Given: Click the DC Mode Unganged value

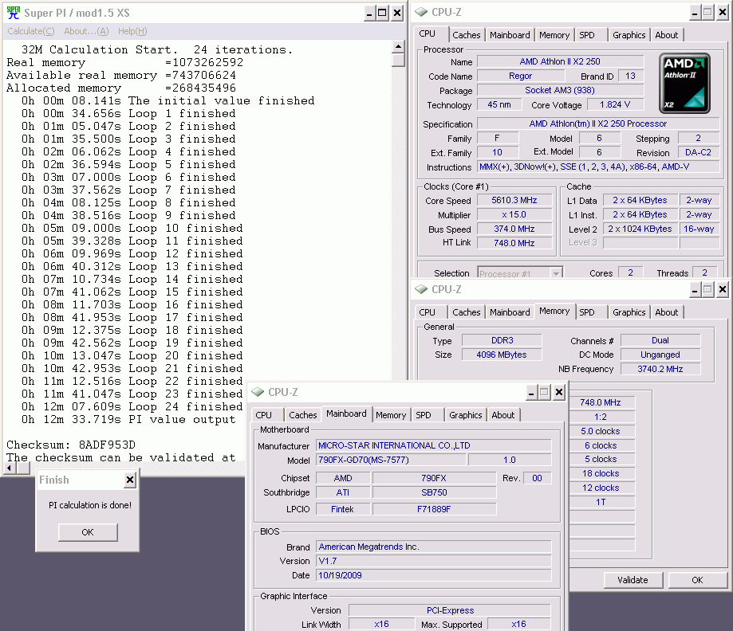Looking at the screenshot, I should [660, 355].
